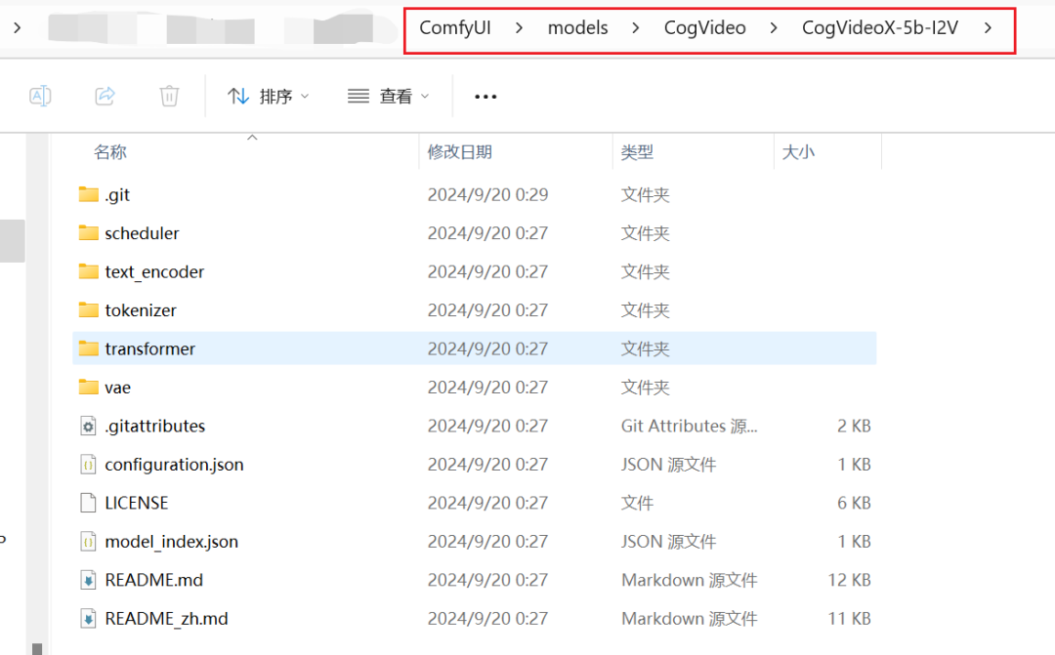
Task: Select the 'README_zh.md' file name
Action: pos(166,619)
